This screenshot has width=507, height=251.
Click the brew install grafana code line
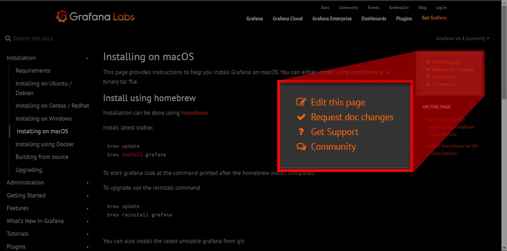click(136, 155)
